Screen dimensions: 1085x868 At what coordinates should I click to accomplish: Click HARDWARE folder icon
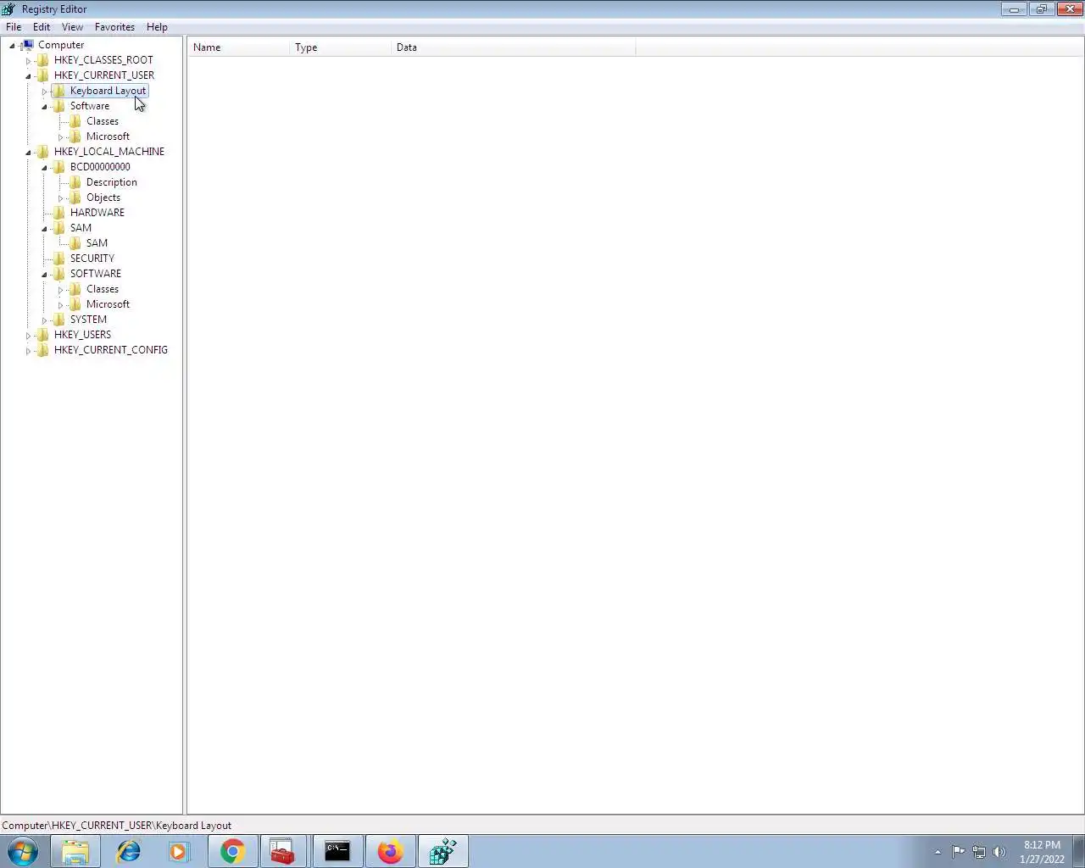click(59, 213)
